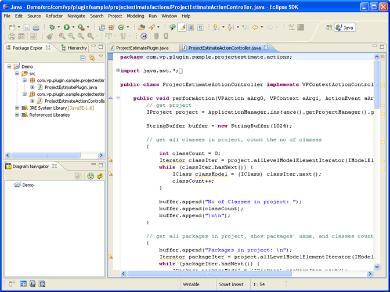Close the ProjectEstimateActionController.java tab

[x=266, y=47]
